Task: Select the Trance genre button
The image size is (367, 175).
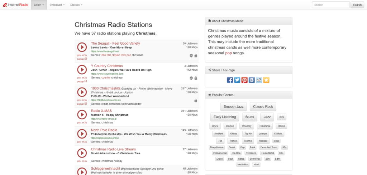Action: (233, 141)
